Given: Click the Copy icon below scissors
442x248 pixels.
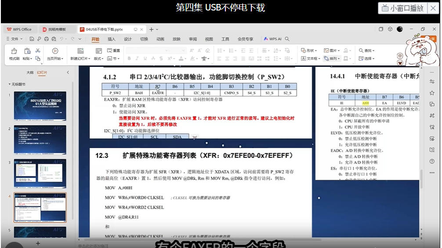Looking at the screenshot, I should point(38,58).
